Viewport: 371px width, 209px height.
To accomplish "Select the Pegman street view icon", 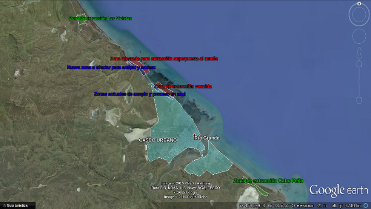I will pyautogui.click(x=359, y=52).
